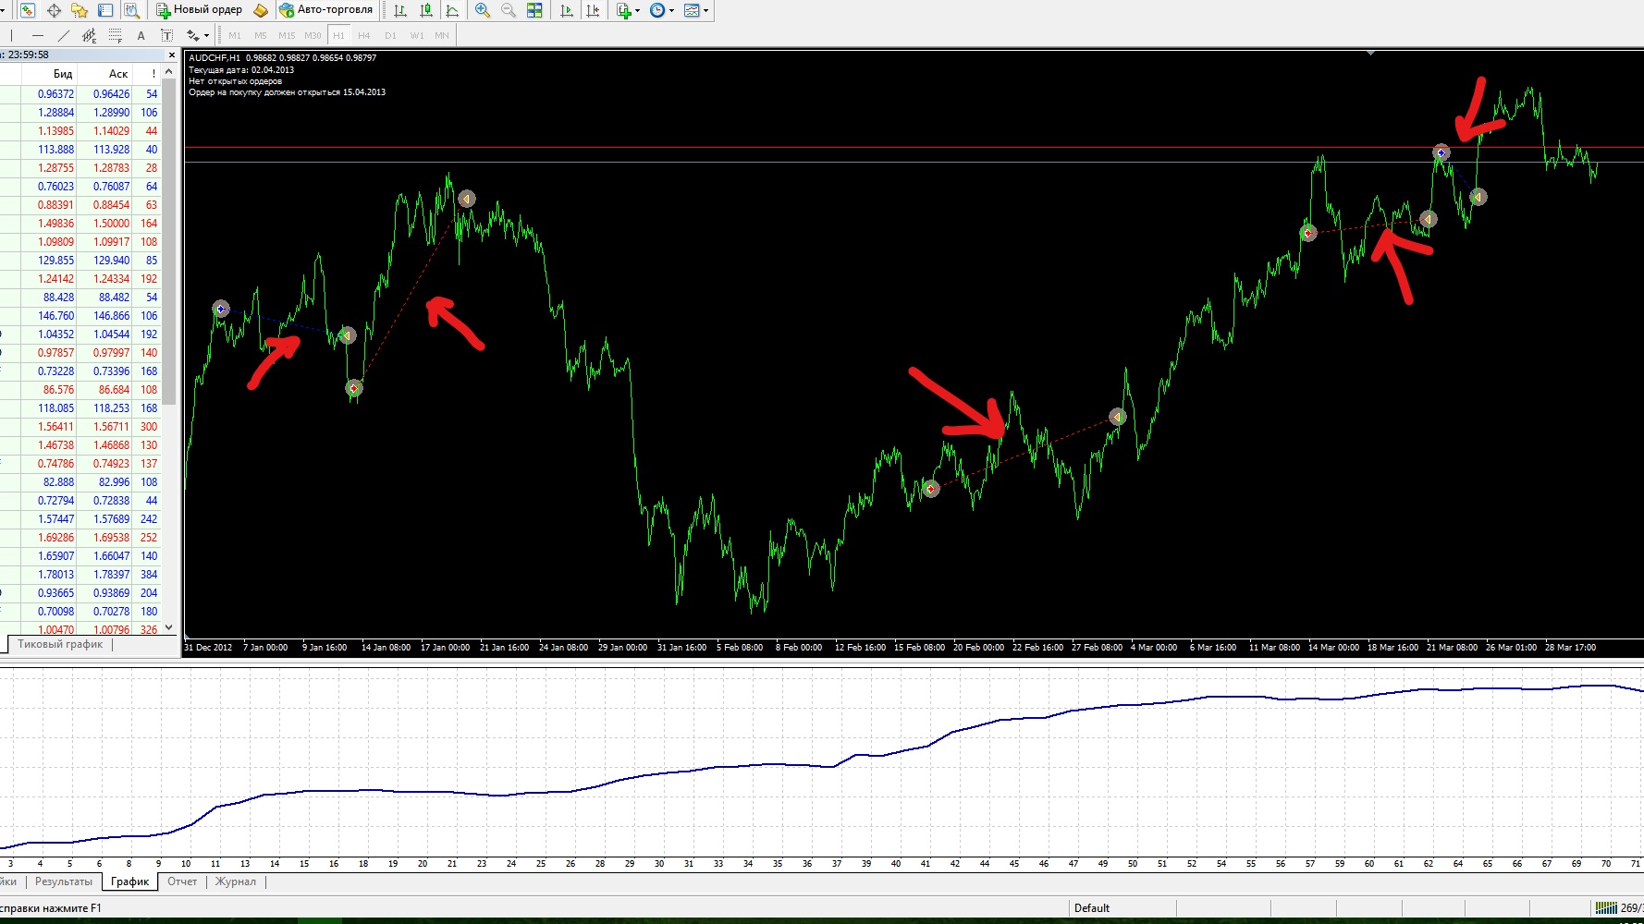
Task: Click the chart shift triangle marker
Action: tap(1370, 54)
